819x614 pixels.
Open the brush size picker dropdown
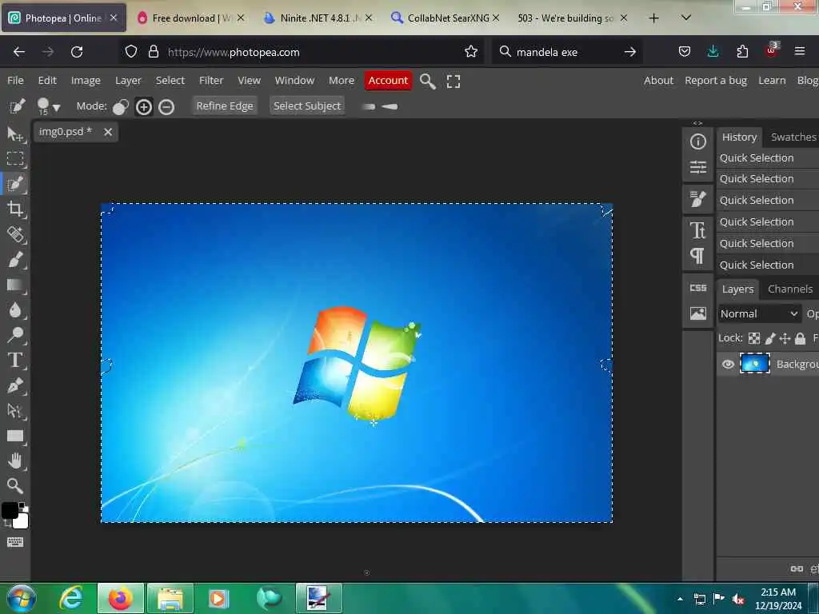click(49, 107)
